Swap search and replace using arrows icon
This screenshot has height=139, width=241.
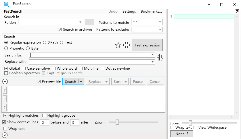[x=160, y=58]
